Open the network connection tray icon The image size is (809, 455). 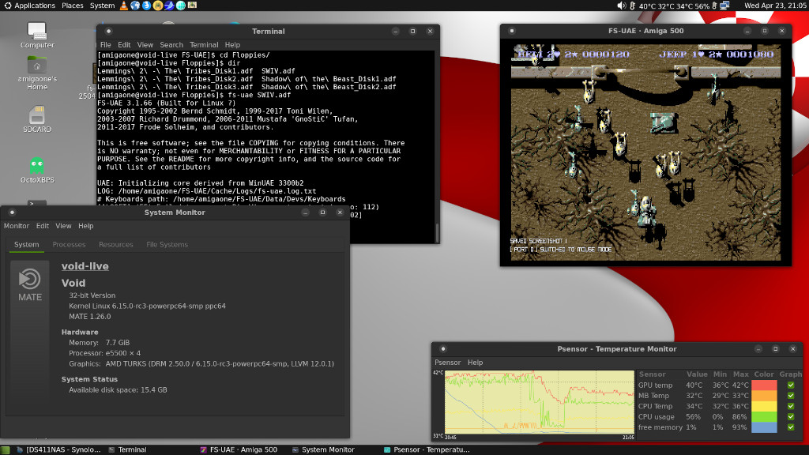click(x=725, y=6)
